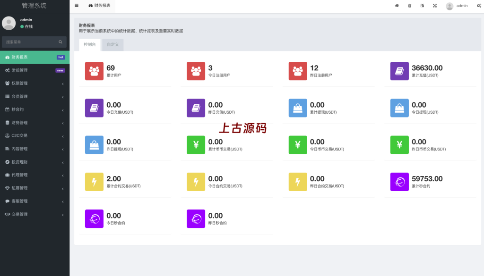Click the blue bag icon for 昨日提现(USDT)

point(94,145)
